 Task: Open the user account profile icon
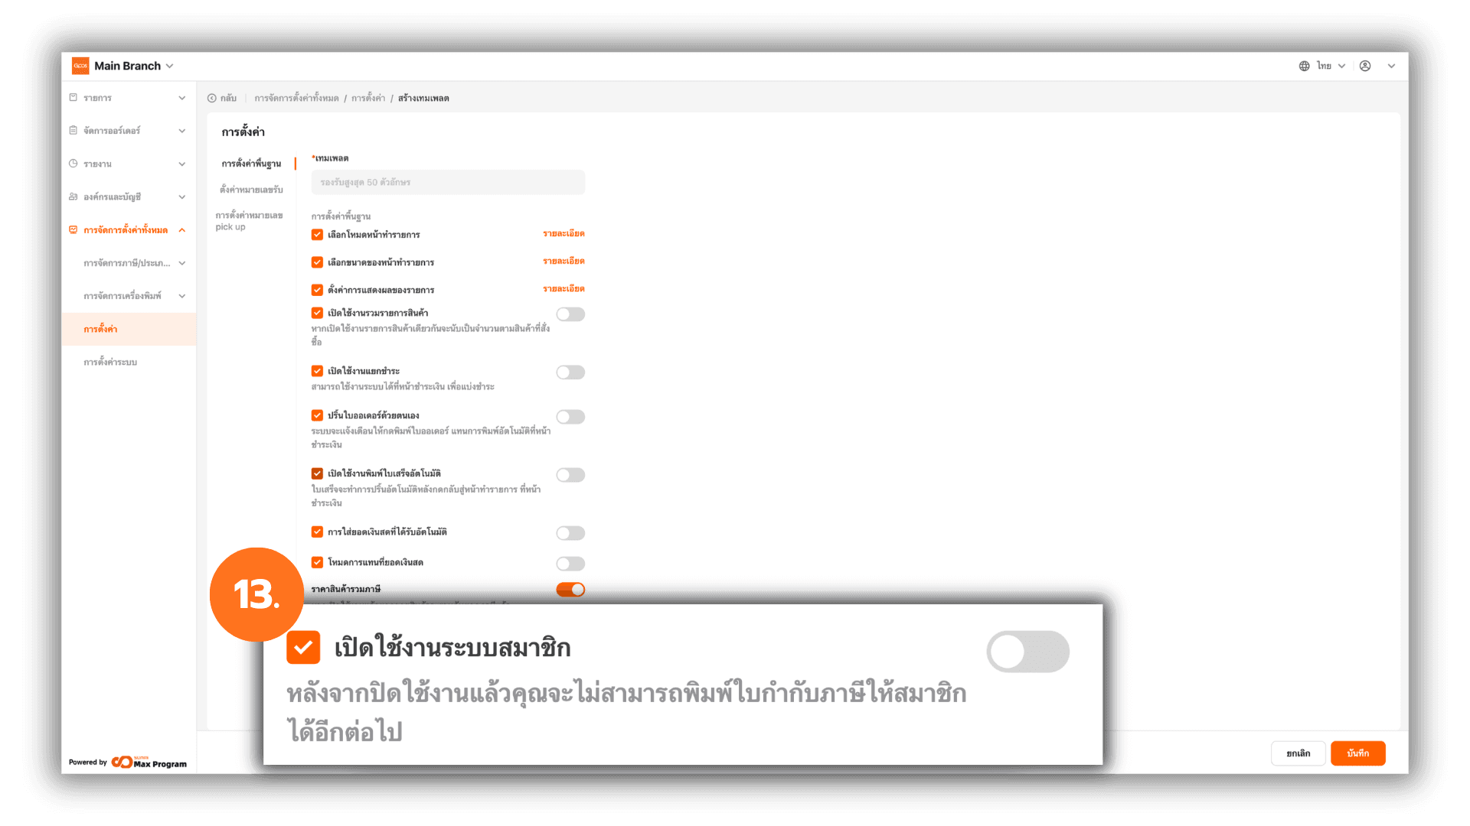pyautogui.click(x=1365, y=66)
